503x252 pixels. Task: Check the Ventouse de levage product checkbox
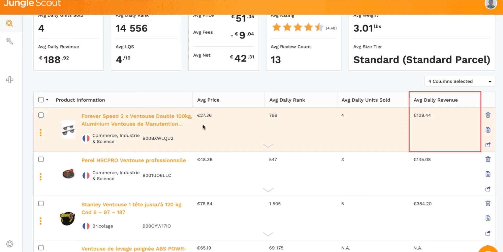click(41, 248)
